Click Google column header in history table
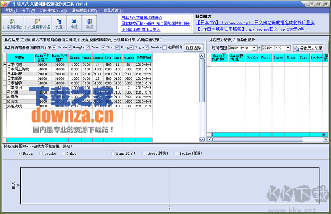331x214 pixels. click(x=252, y=57)
